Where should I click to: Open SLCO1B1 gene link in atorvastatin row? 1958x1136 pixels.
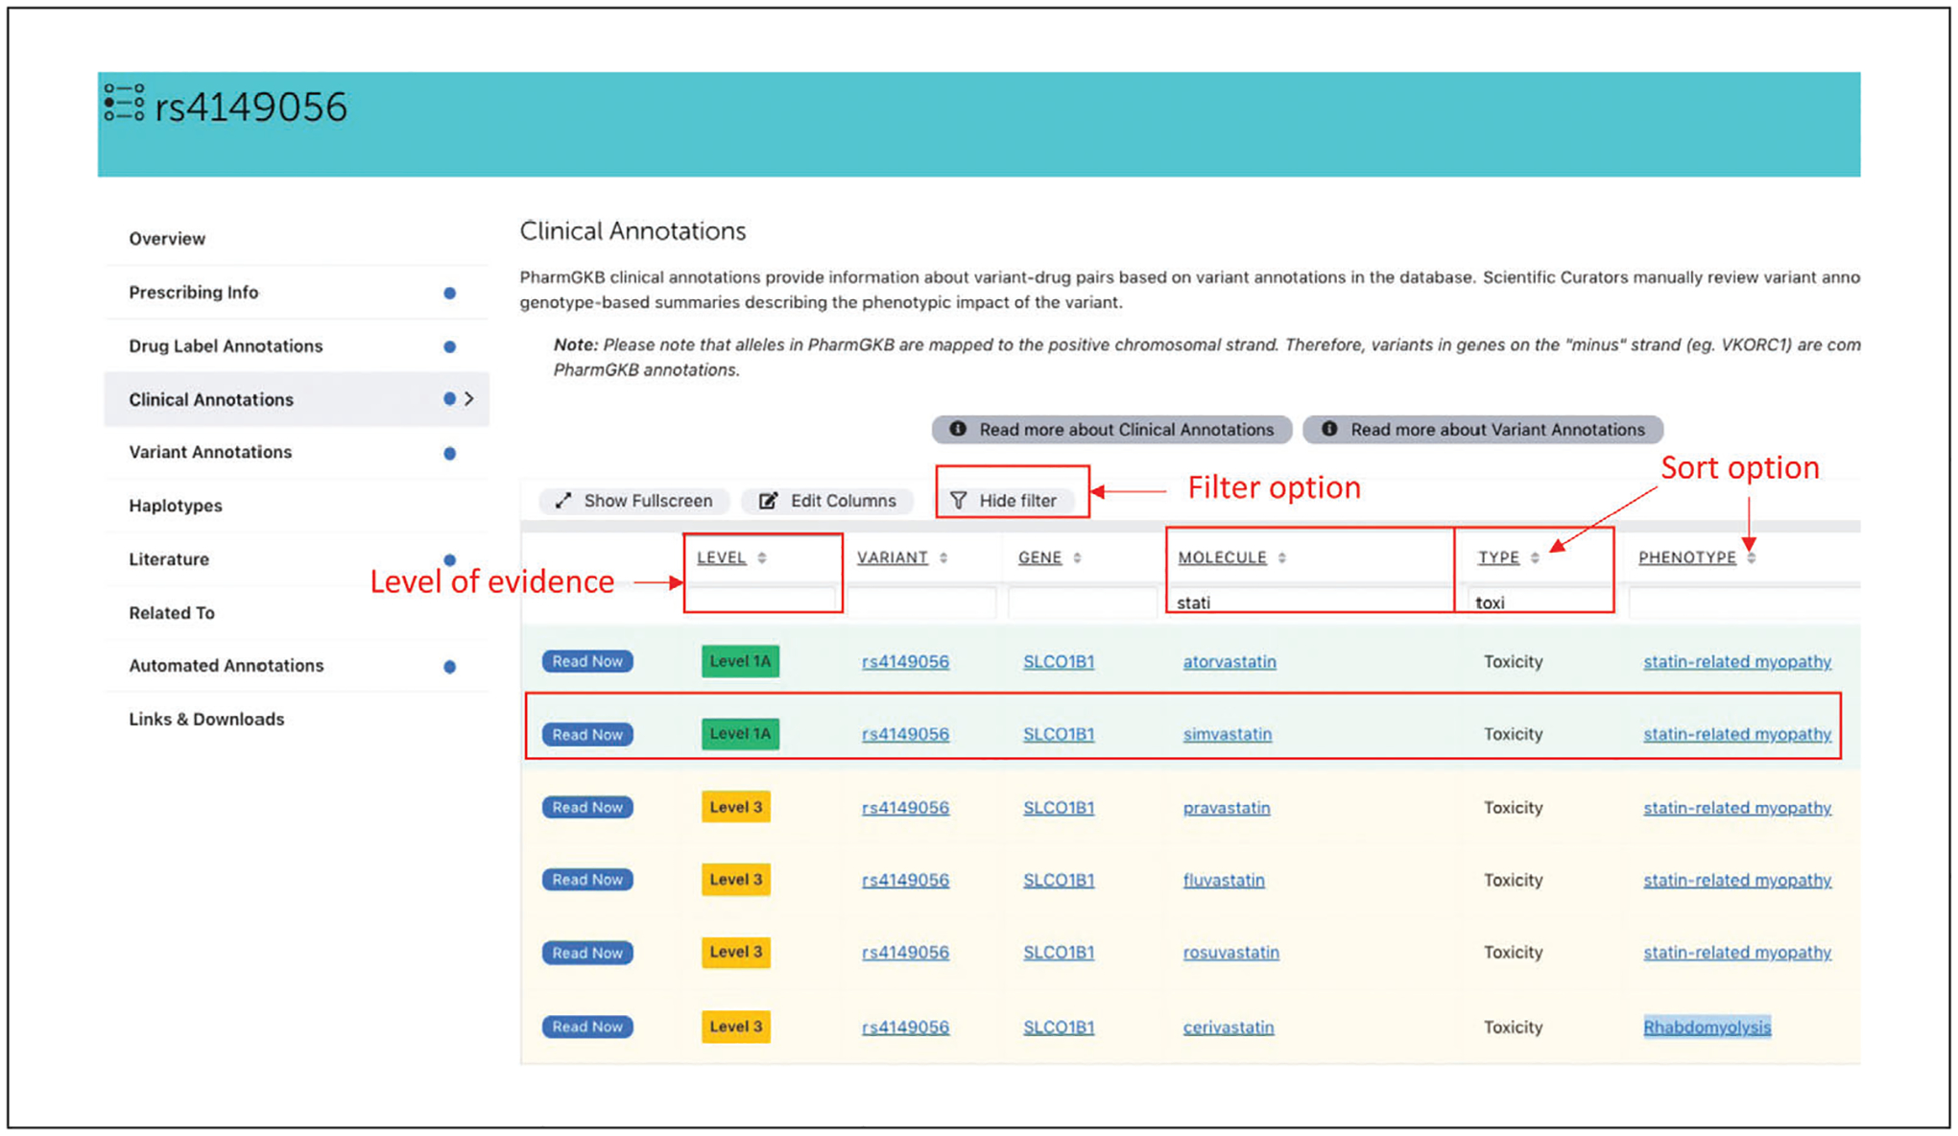tap(1059, 662)
